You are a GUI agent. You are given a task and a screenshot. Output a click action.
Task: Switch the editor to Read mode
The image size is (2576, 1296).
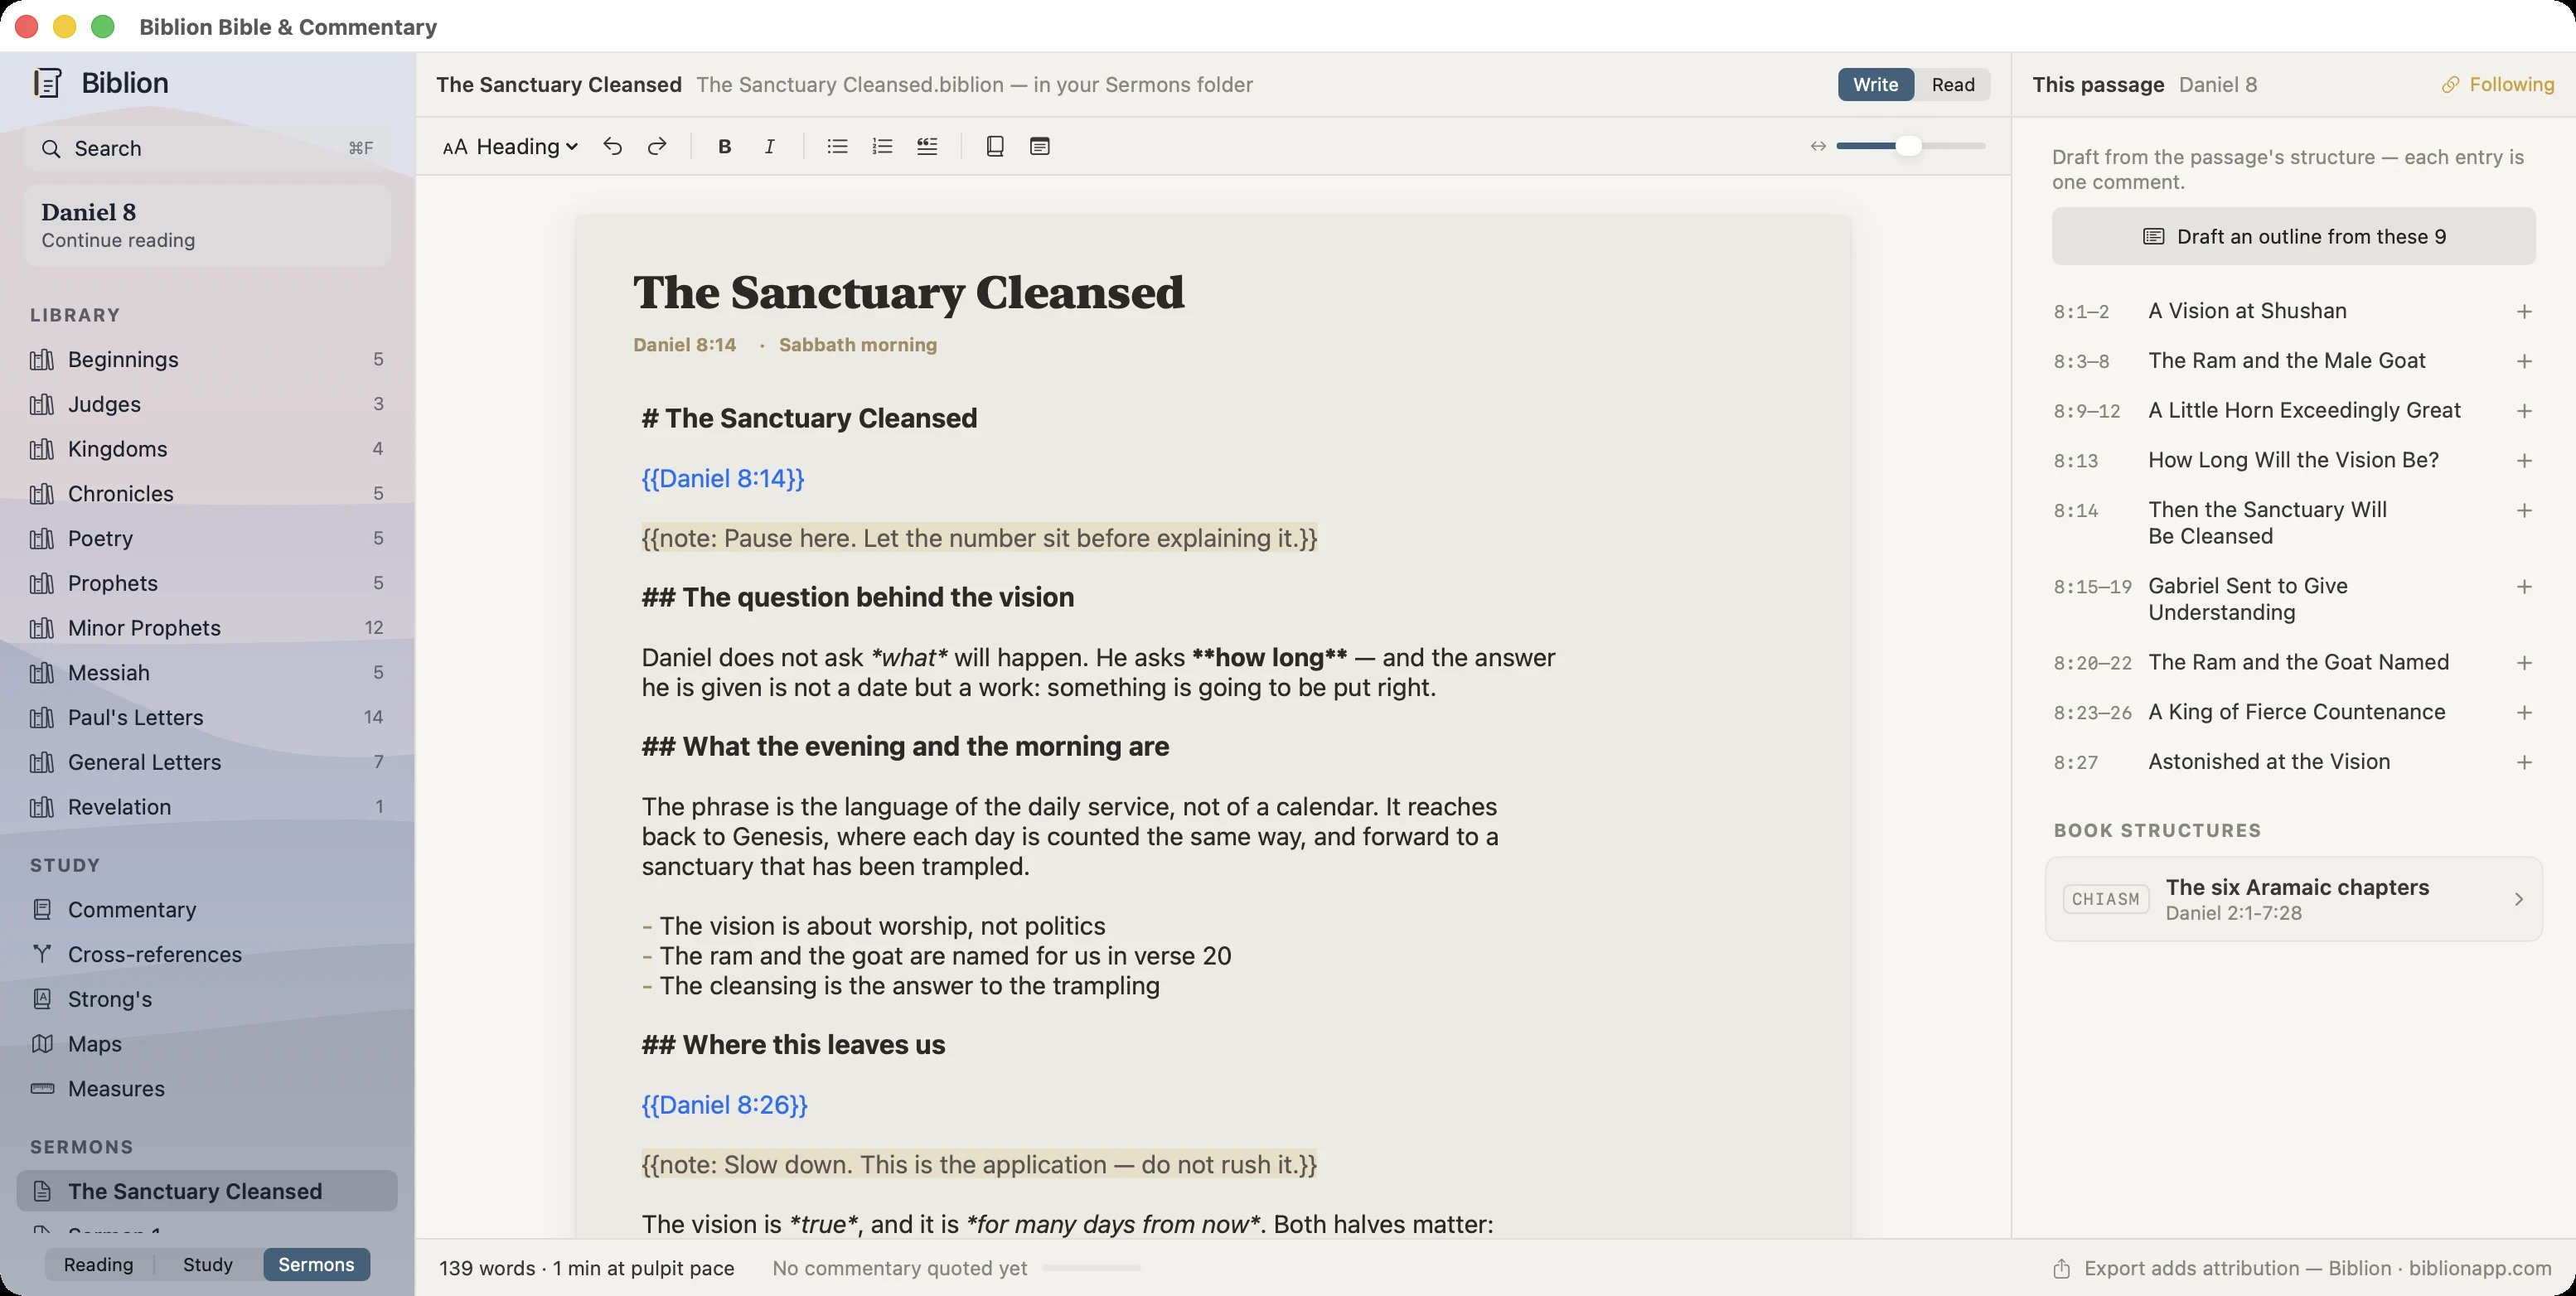(1953, 85)
